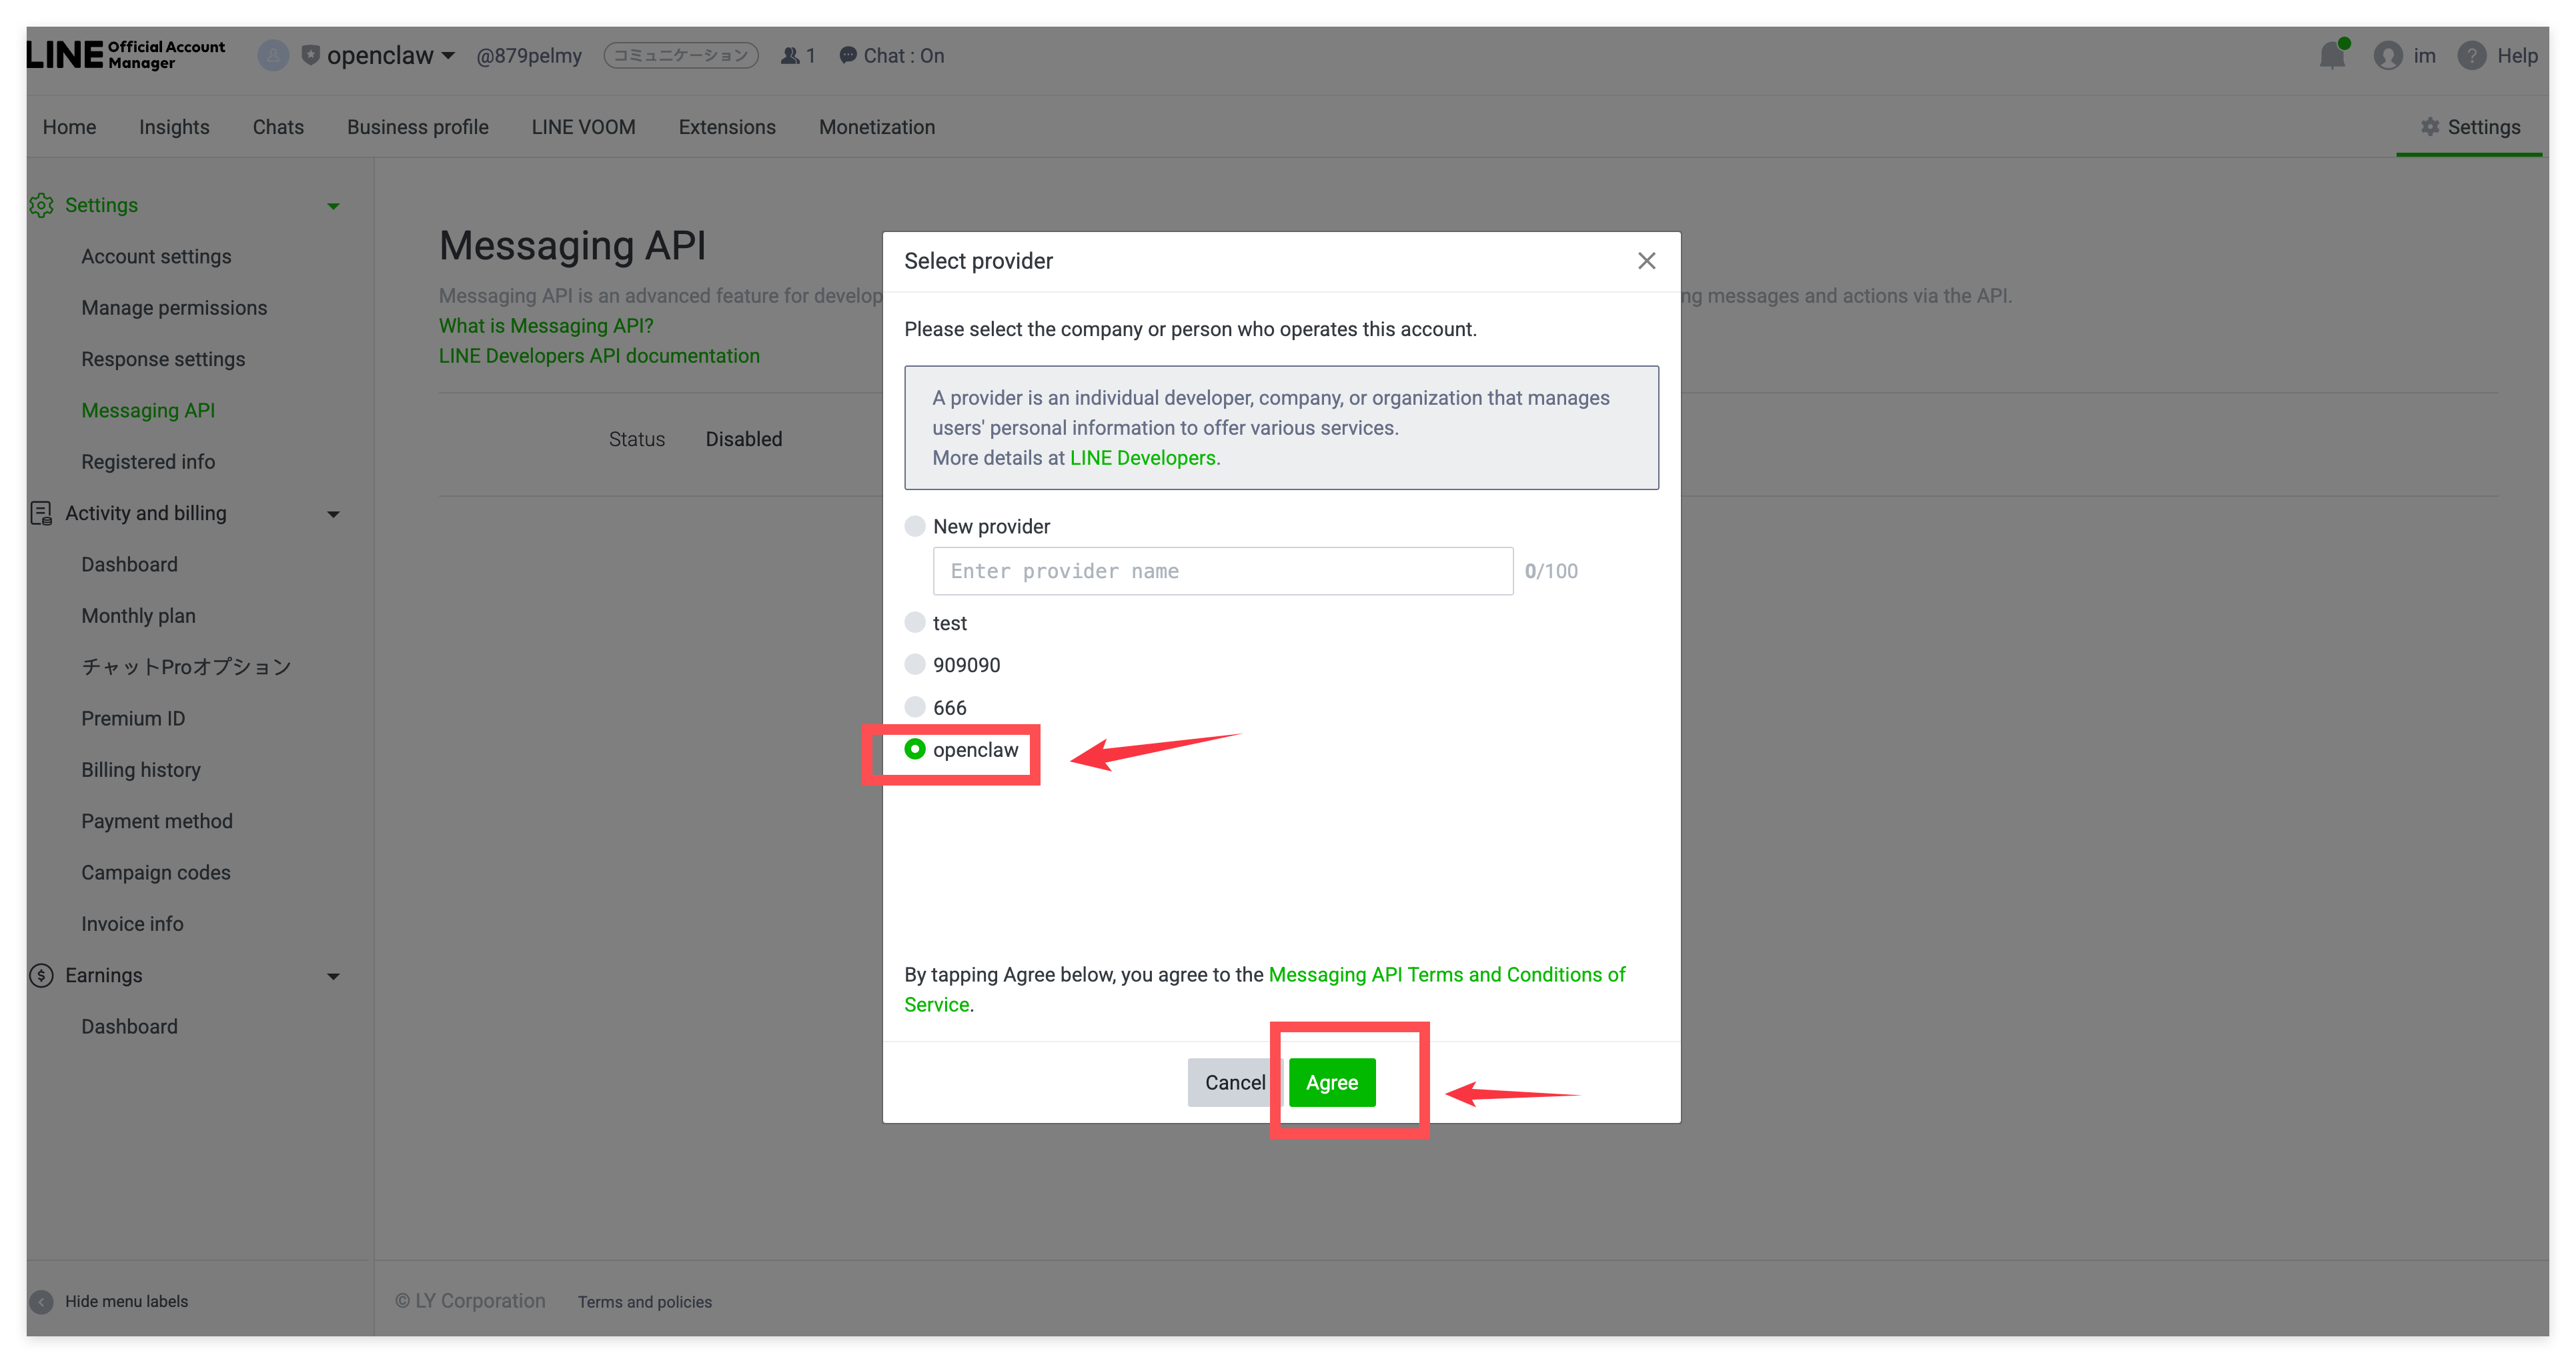Viewport: 2576px width, 1363px height.
Task: Open the Insights tab
Action: (x=174, y=127)
